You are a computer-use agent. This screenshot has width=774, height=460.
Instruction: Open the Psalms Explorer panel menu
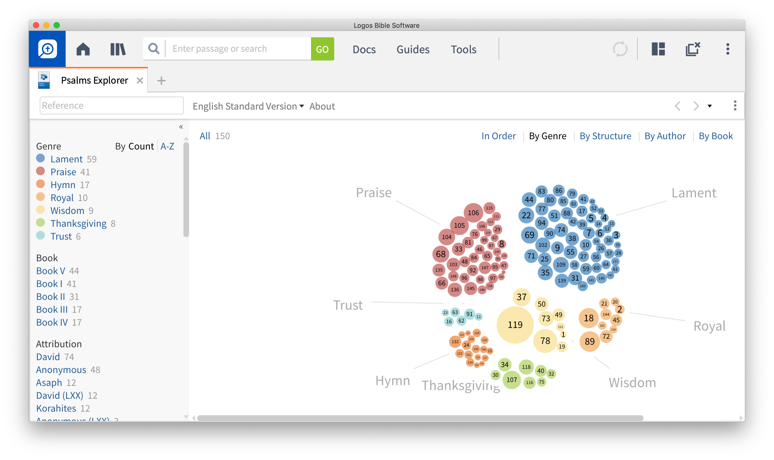tap(735, 106)
